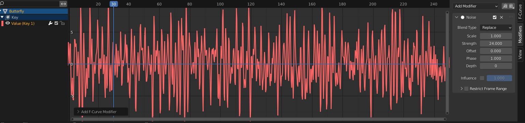Click the Scale value field
This screenshot has width=525, height=123.
coord(496,36)
